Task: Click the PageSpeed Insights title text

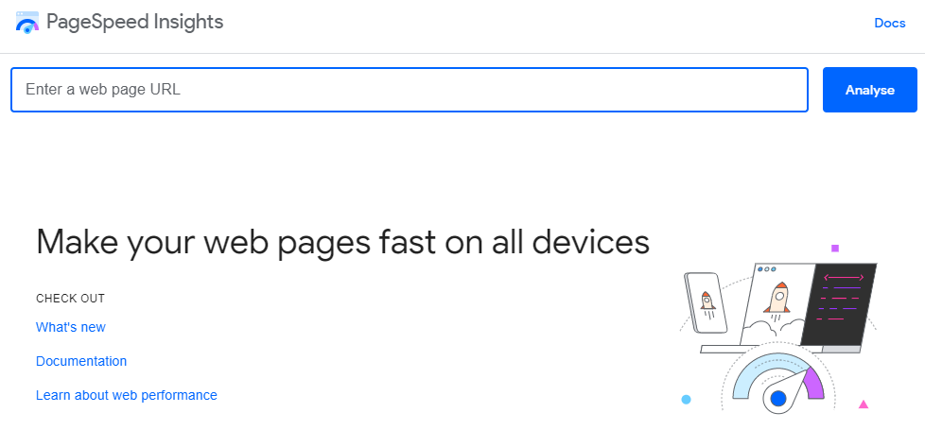Action: click(135, 22)
